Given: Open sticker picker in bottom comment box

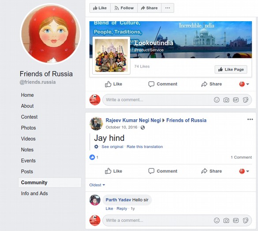Looking at the screenshot, I should coord(246,220).
